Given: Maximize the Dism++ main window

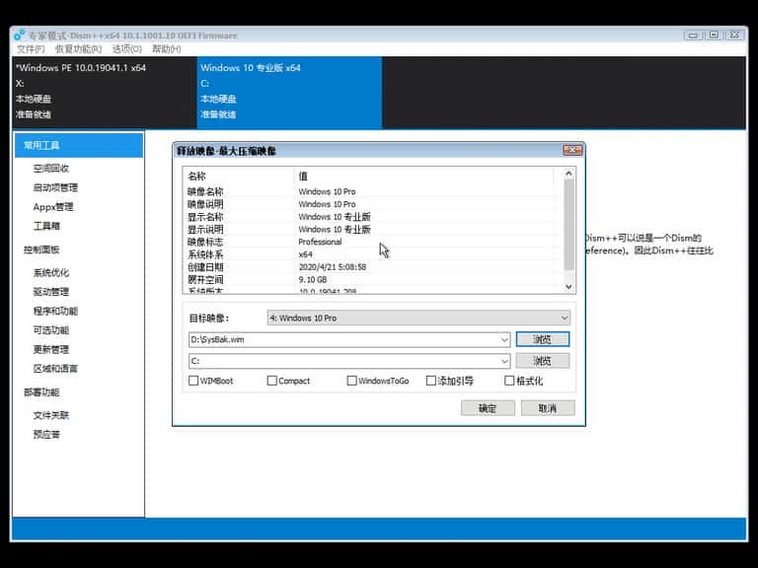Looking at the screenshot, I should pos(714,35).
